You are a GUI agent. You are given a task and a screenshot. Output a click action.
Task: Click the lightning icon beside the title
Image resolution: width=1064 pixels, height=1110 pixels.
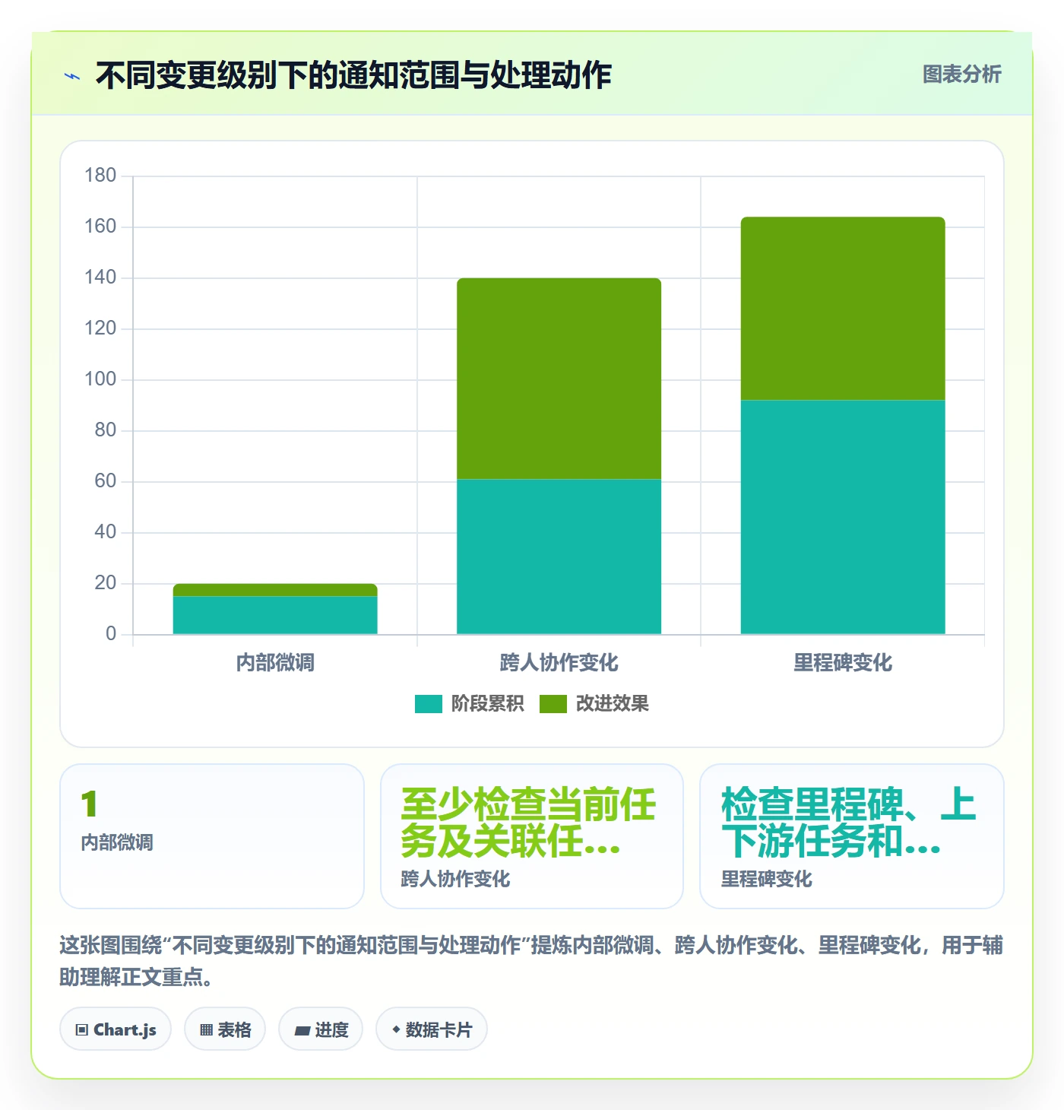pos(72,76)
